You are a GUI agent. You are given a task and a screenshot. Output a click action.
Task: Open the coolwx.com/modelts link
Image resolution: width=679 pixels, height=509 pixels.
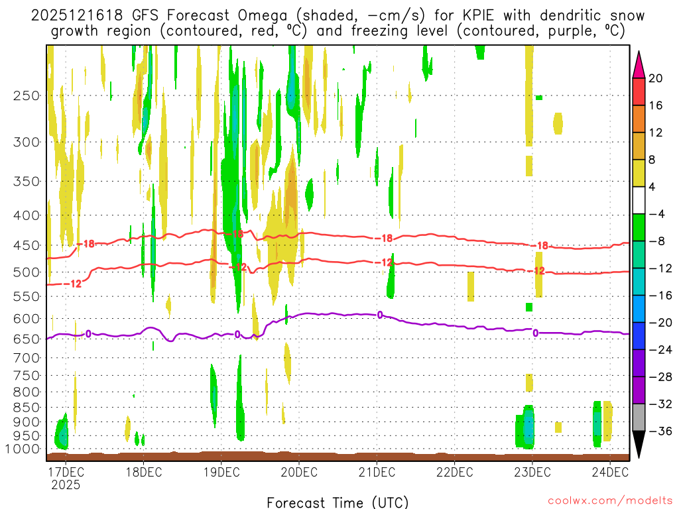[x=610, y=501]
